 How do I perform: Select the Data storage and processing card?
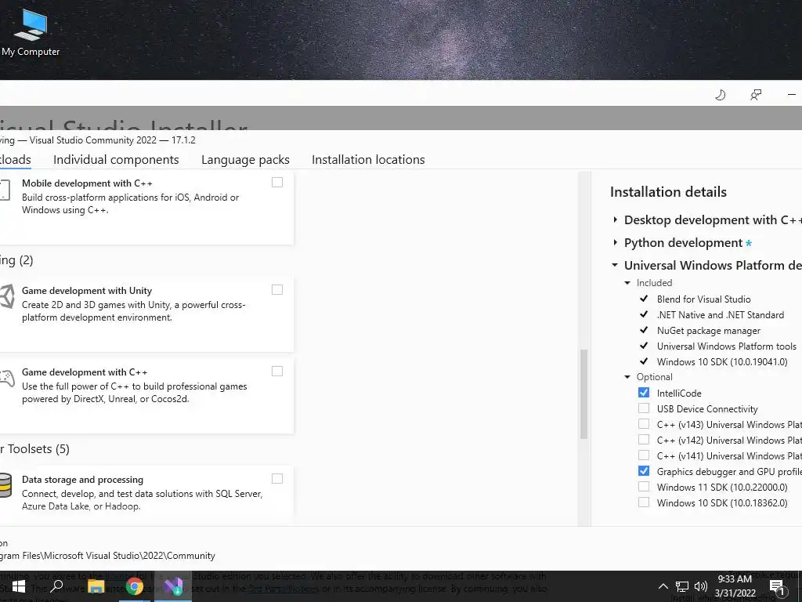click(146, 495)
